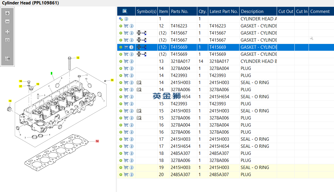334x192 pixels.
Task: Zoom out of the parts diagram
Action: pos(7,22)
